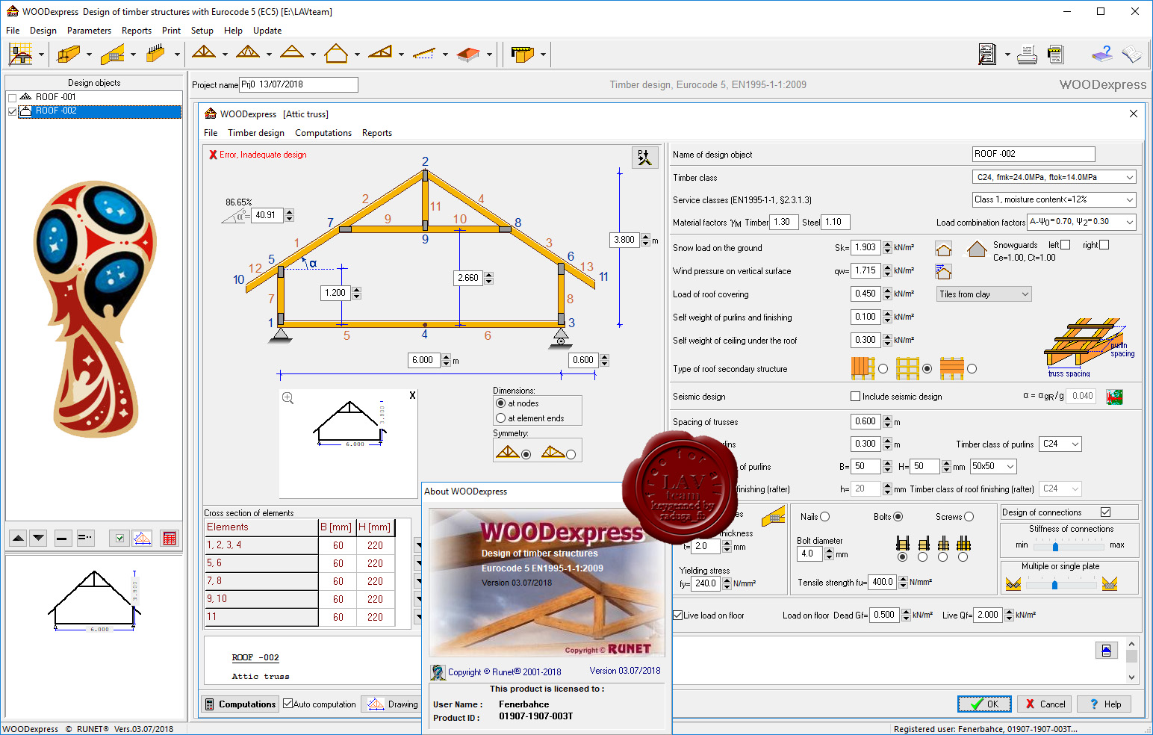Image resolution: width=1153 pixels, height=735 pixels.
Task: Click the Cancel button
Action: point(1045,704)
